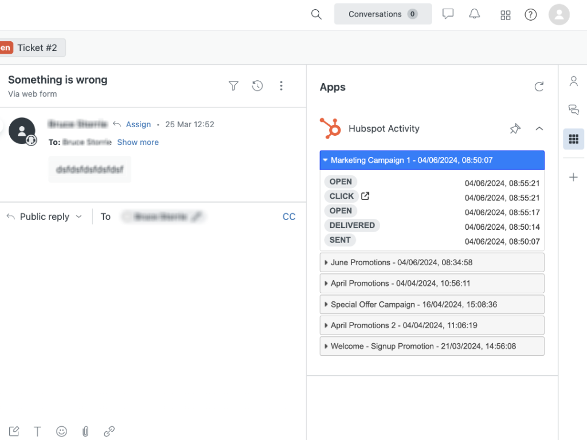Open conversation filter options

233,85
